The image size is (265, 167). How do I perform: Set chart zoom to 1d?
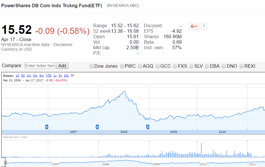coord(17,76)
